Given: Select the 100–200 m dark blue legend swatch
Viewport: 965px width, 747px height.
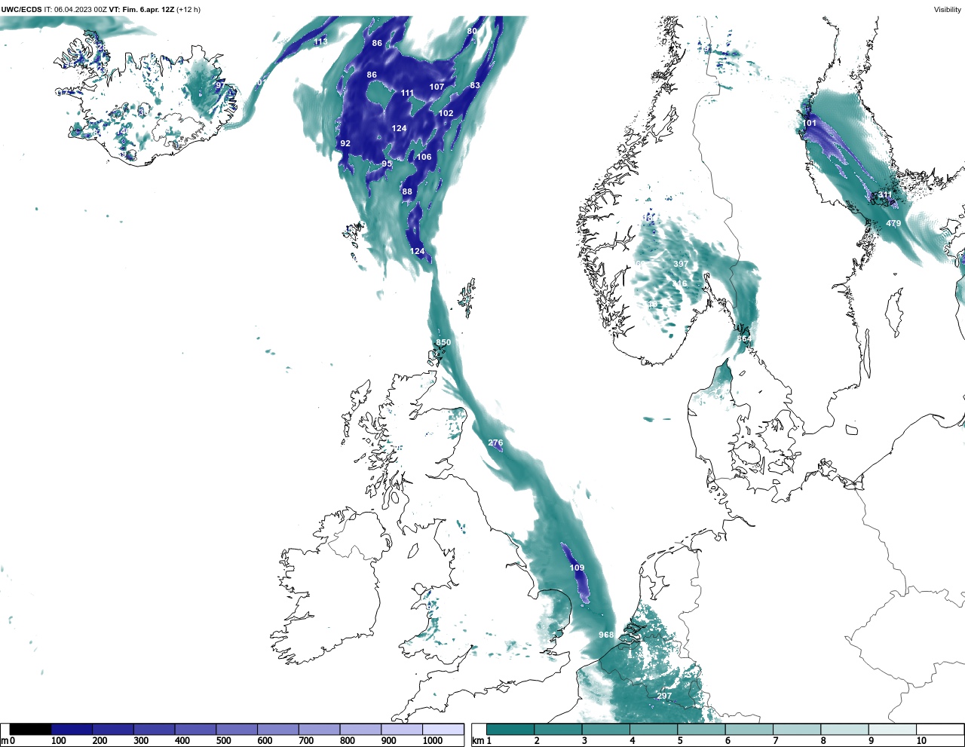Looking at the screenshot, I should coord(72,729).
